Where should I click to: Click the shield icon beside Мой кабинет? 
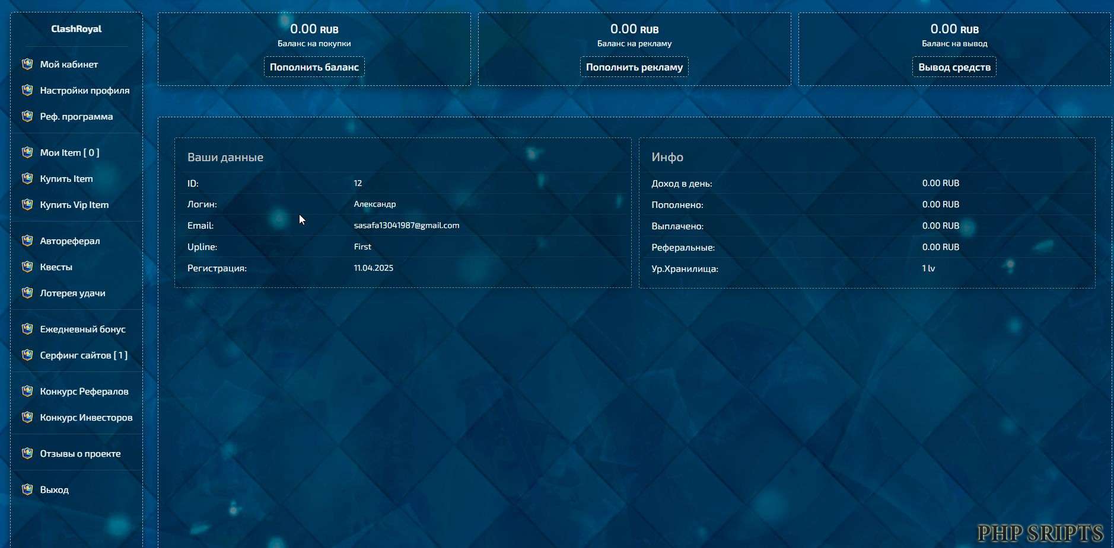point(27,64)
